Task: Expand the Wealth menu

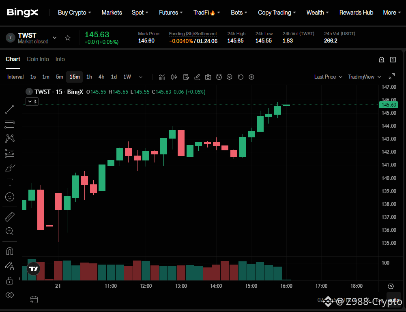Action: click(x=318, y=13)
